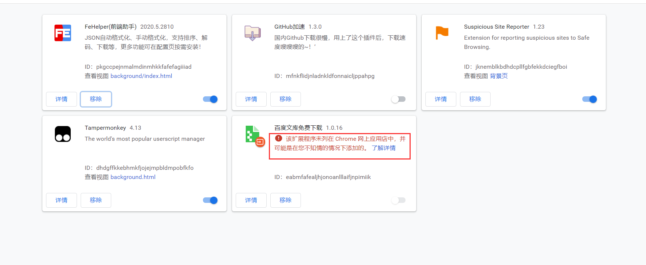This screenshot has height=265, width=646.
Task: Remove the FeHelper extension with 移除
Action: (x=96, y=99)
